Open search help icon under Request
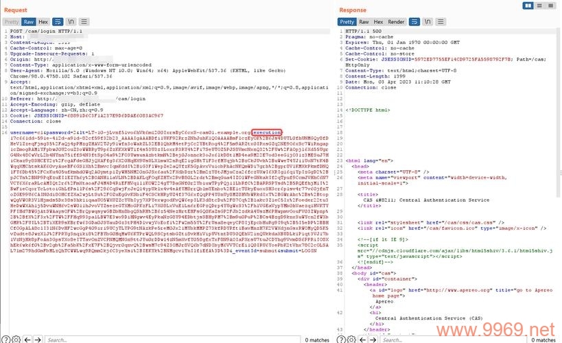This screenshot has height=343, width=562. [x=6, y=339]
